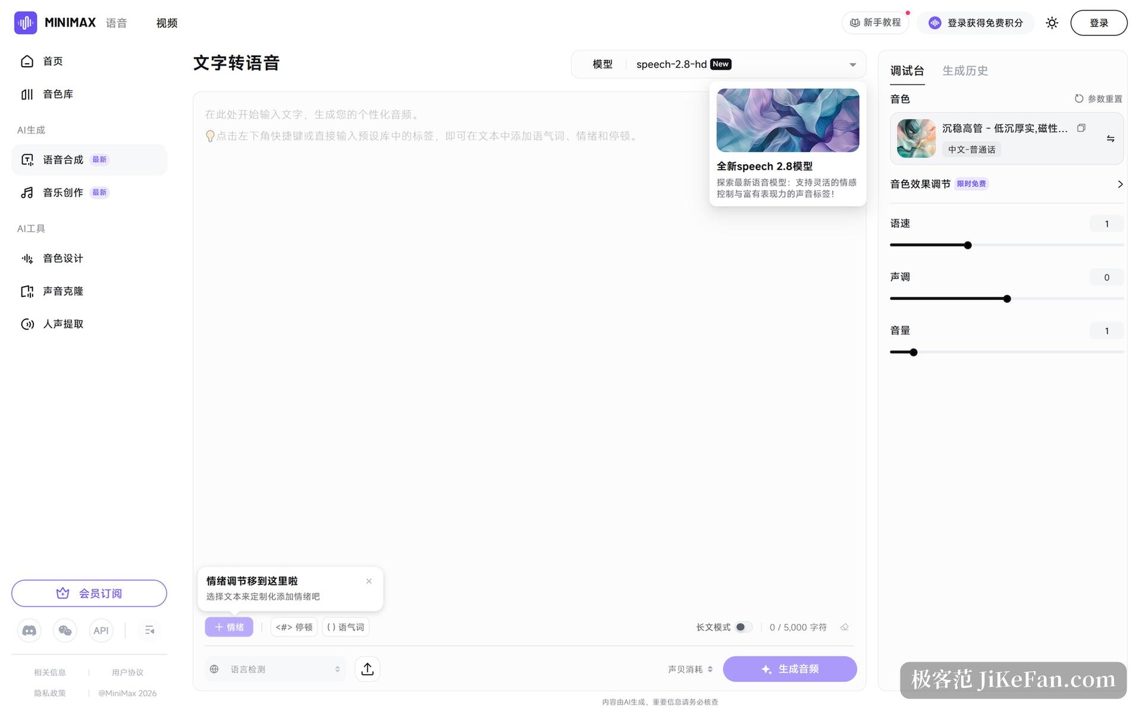Clear text with the eraser icon
1142x714 pixels.
pos(845,627)
